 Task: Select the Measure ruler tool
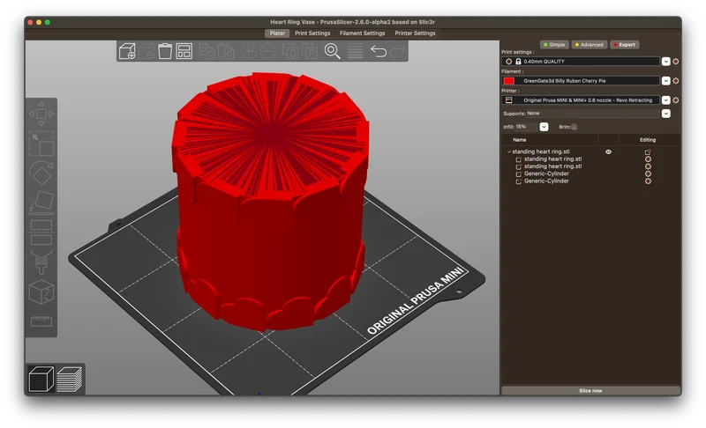click(41, 321)
